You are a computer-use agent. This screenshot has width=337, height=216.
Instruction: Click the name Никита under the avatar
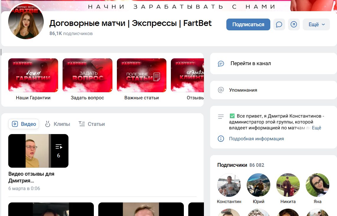pyautogui.click(x=288, y=201)
